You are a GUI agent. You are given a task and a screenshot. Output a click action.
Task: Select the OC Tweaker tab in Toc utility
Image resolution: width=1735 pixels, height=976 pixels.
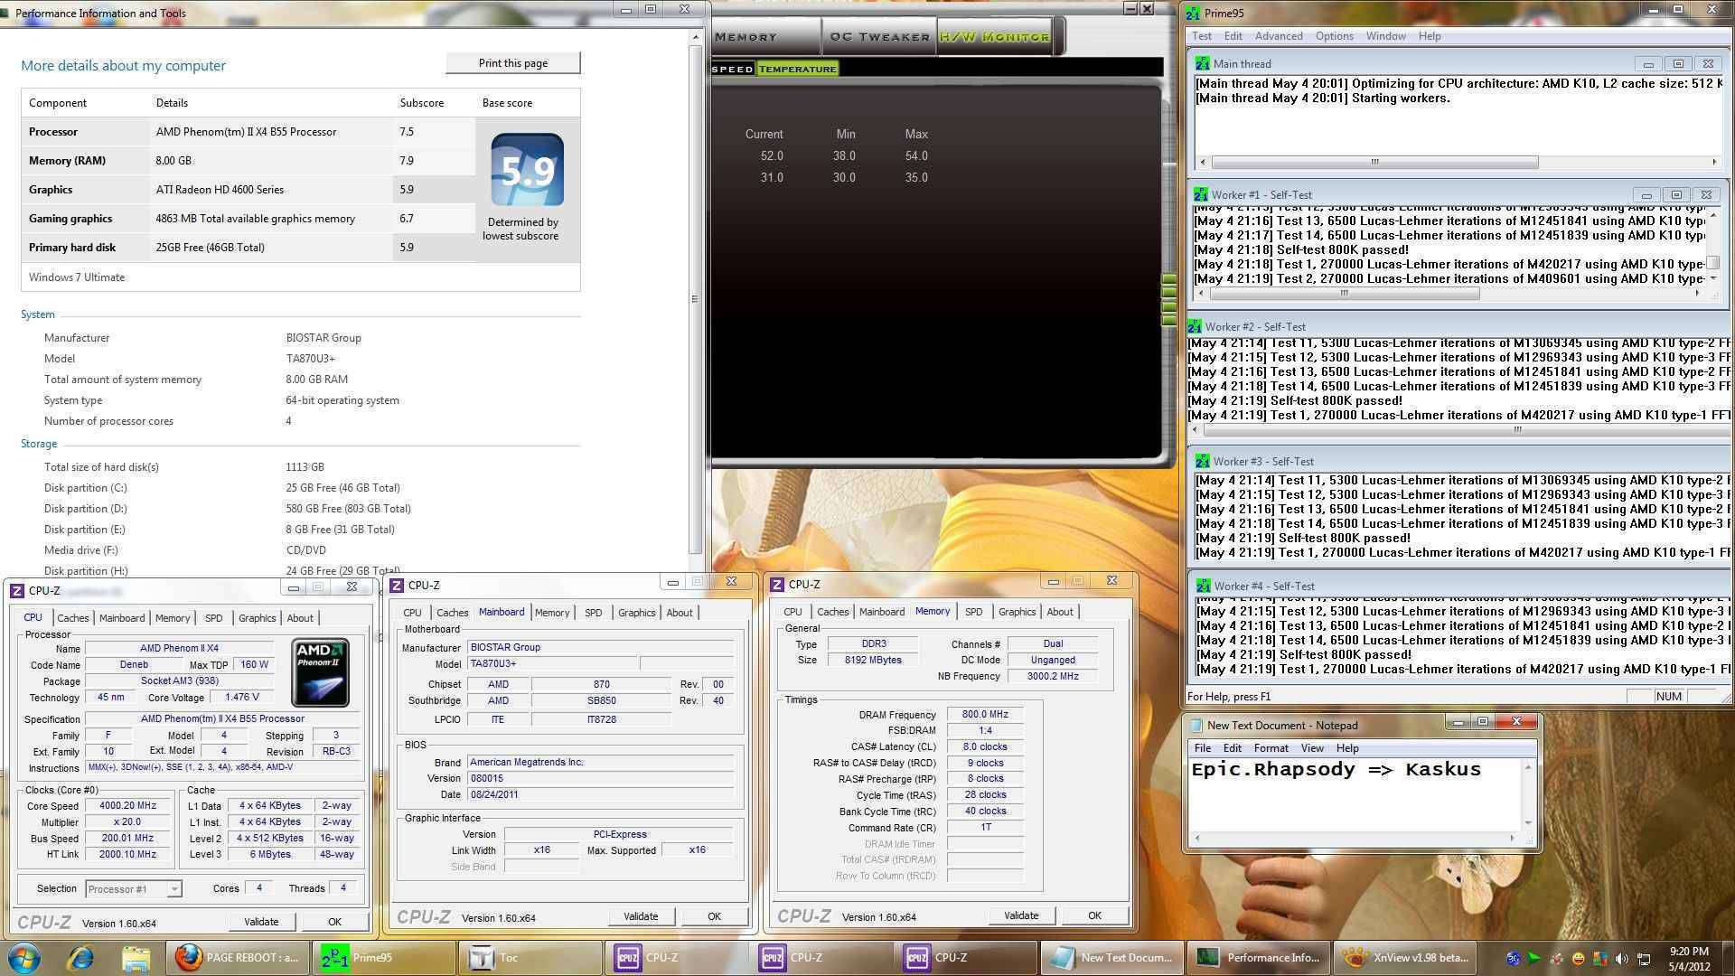pos(879,37)
